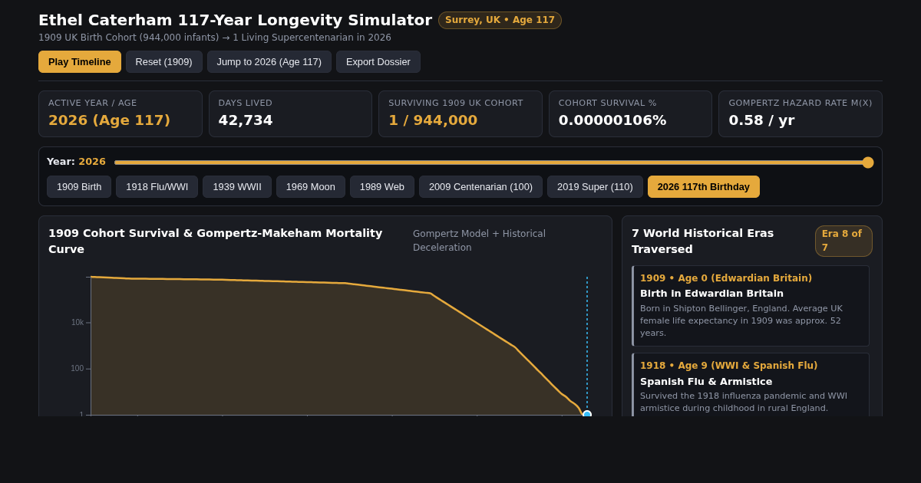Open the Spanish Flu & Armistice era card
This screenshot has width=921, height=483.
click(751, 386)
